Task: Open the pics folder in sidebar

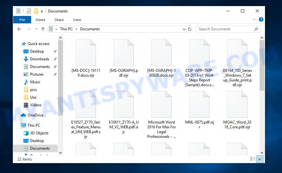Action: [33, 90]
